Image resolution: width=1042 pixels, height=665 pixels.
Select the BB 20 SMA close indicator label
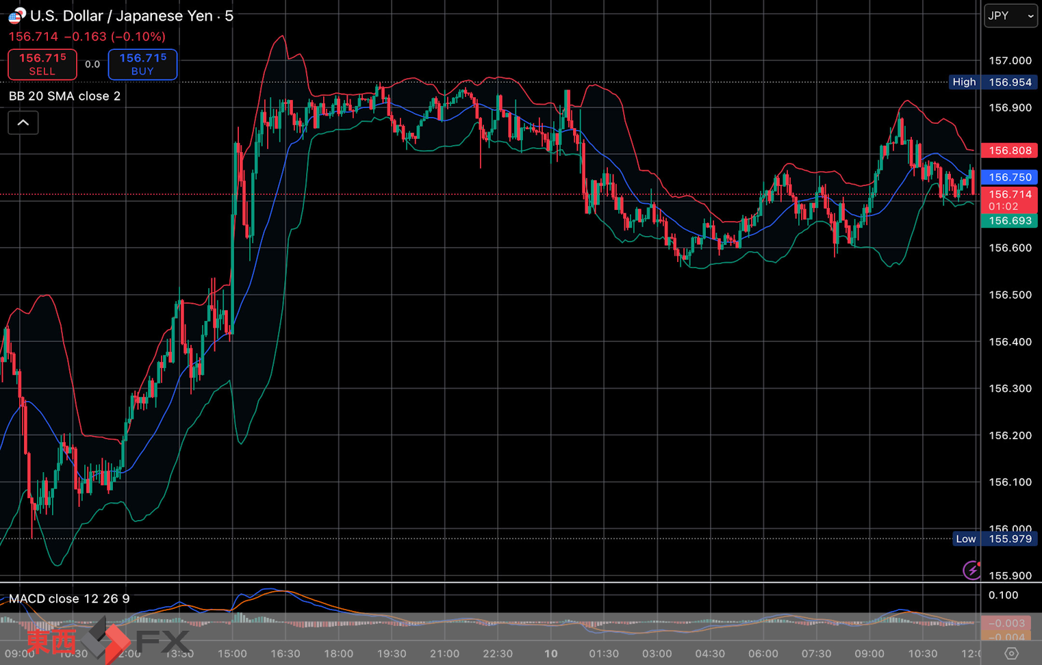click(x=64, y=96)
